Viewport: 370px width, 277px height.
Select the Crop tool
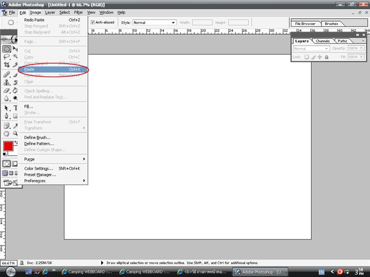[7, 65]
